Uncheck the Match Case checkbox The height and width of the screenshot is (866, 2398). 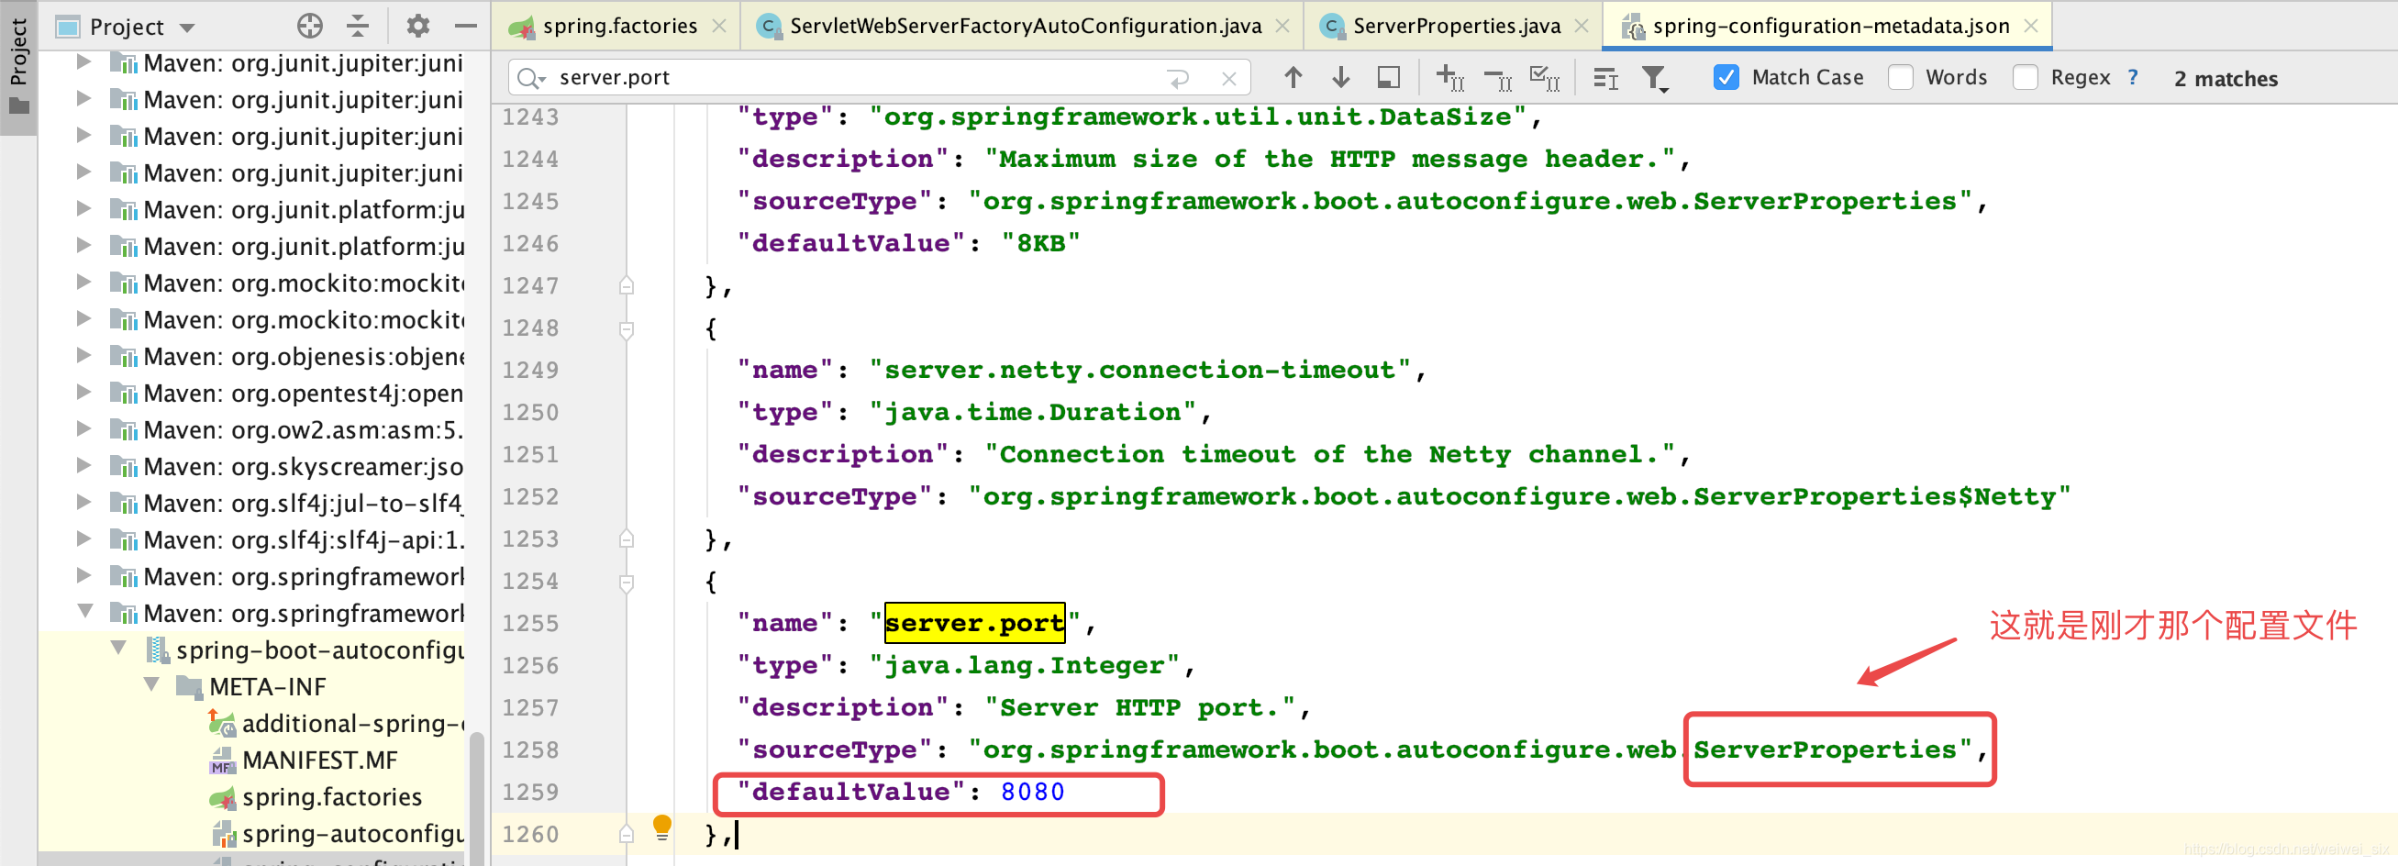click(x=1725, y=78)
